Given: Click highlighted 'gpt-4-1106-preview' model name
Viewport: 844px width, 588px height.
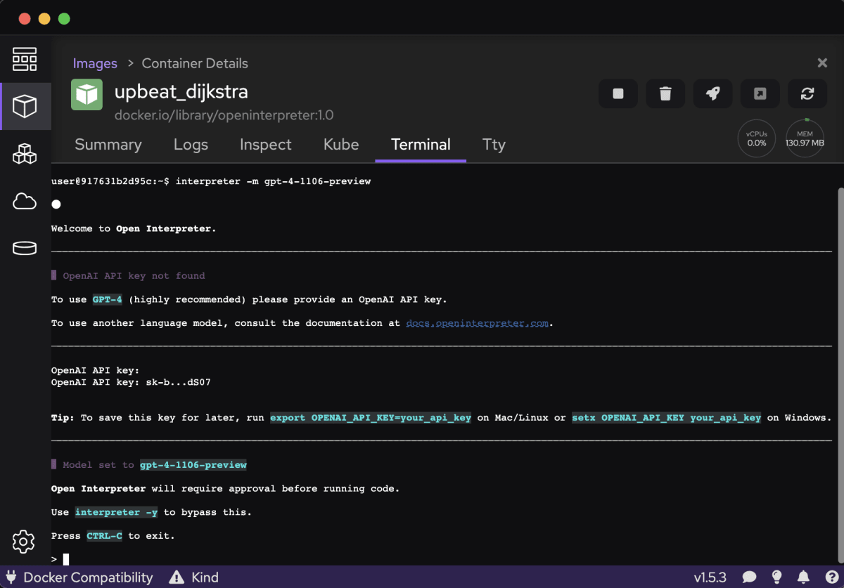Looking at the screenshot, I should pos(193,465).
